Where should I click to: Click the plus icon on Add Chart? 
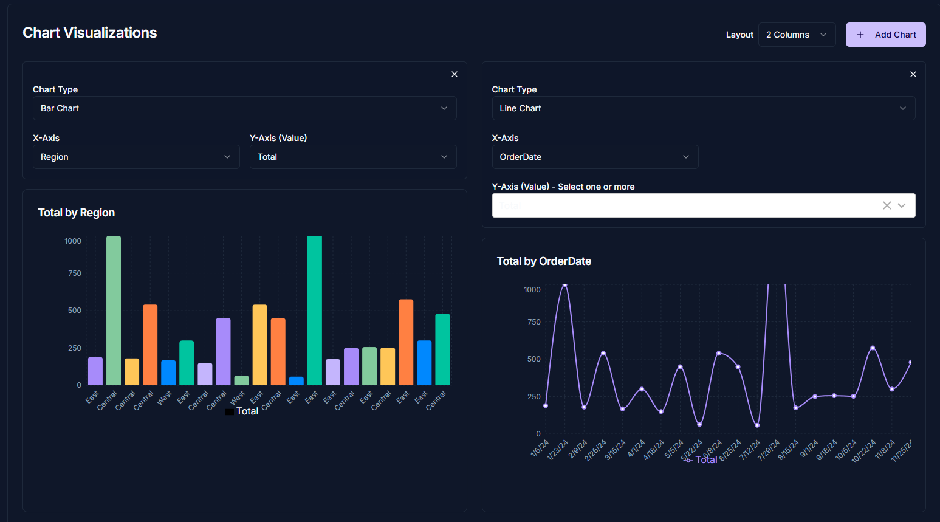[860, 35]
